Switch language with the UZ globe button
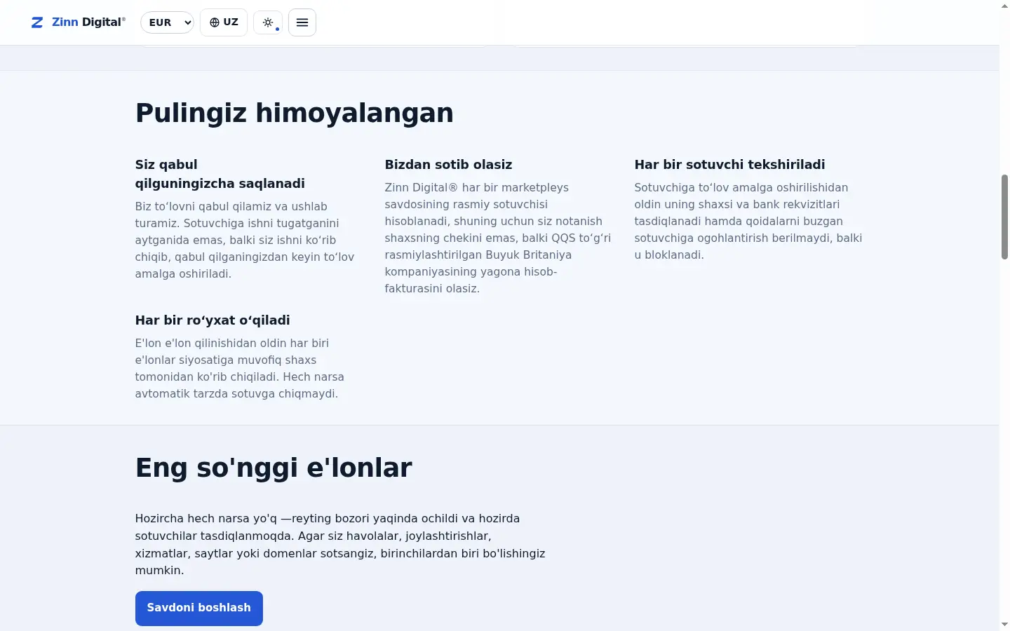The width and height of the screenshot is (1010, 631). [224, 22]
